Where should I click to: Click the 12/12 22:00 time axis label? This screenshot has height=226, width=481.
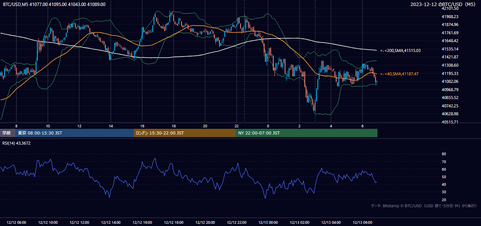(237, 222)
